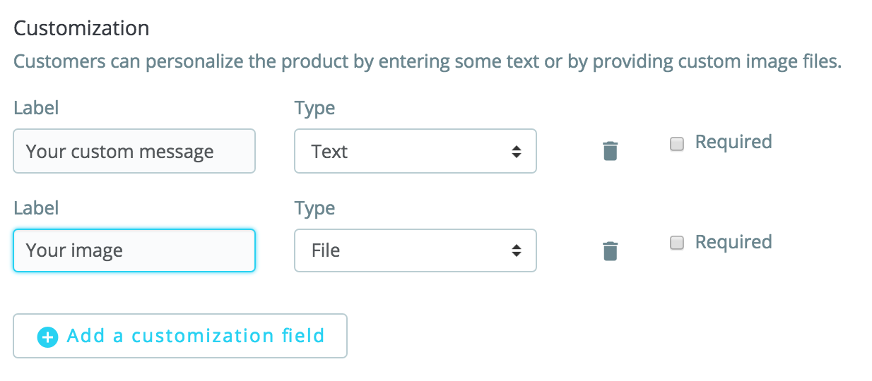
Task: Click the "Label" caption above "Your custom message"
Action: click(36, 108)
